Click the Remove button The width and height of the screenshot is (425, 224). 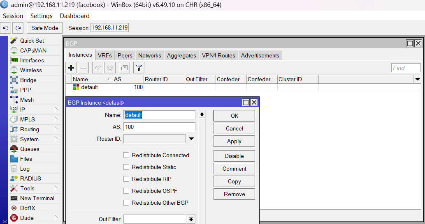pos(234,194)
